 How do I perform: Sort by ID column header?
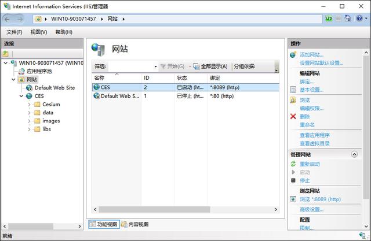pos(158,78)
